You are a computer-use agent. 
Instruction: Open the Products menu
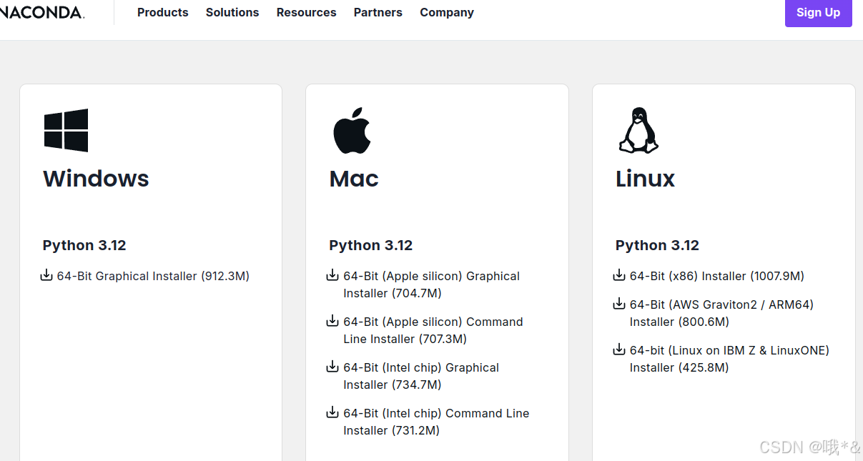tap(163, 12)
